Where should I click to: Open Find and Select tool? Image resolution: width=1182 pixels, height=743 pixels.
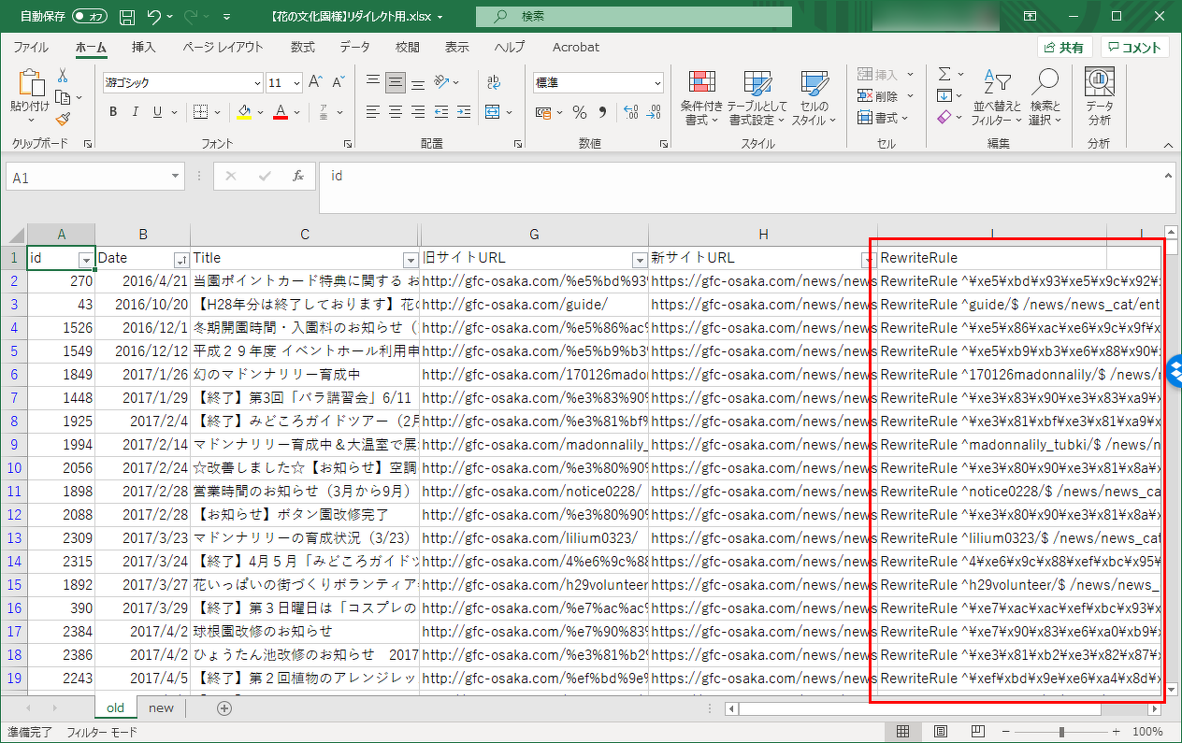tap(1045, 98)
